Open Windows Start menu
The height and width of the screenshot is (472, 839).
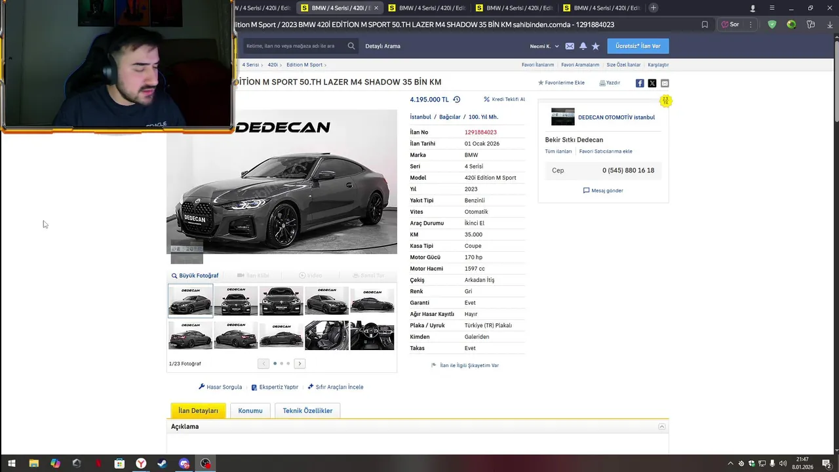[11, 463]
